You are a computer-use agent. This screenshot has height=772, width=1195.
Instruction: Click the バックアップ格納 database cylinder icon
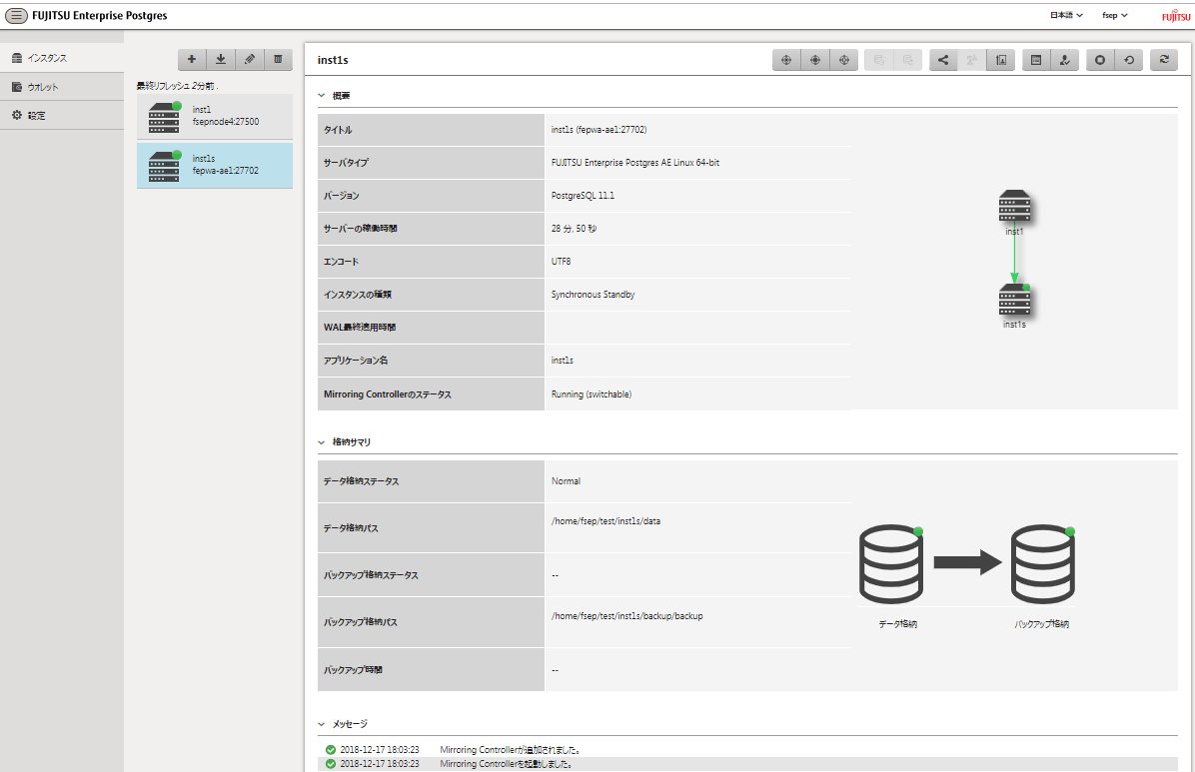click(x=1043, y=564)
